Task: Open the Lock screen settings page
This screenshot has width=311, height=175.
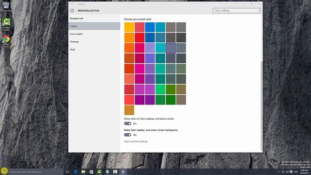Action: click(94, 34)
